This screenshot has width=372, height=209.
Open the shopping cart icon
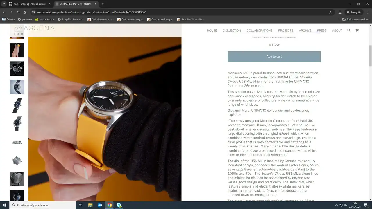(357, 30)
